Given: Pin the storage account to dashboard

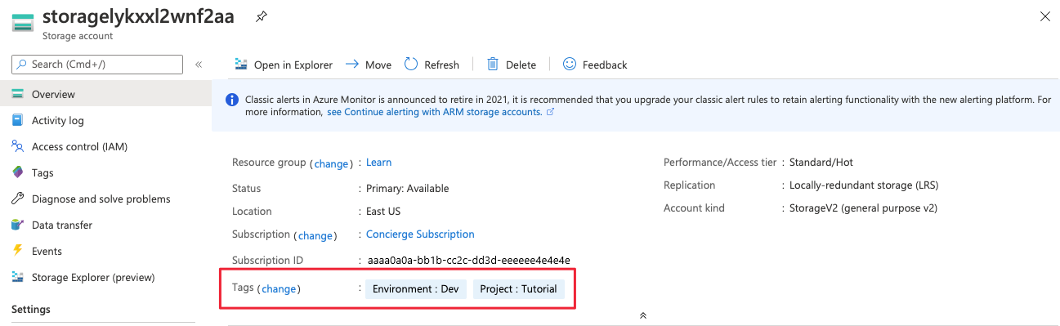Looking at the screenshot, I should [x=261, y=16].
